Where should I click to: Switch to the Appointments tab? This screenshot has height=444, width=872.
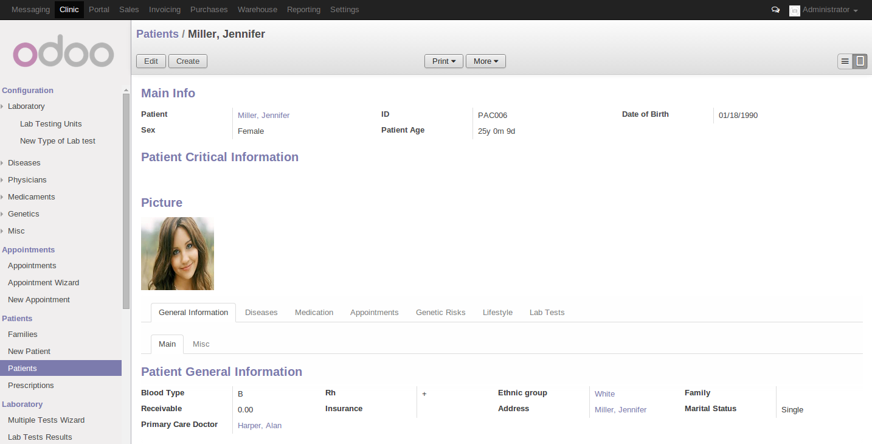(x=375, y=313)
